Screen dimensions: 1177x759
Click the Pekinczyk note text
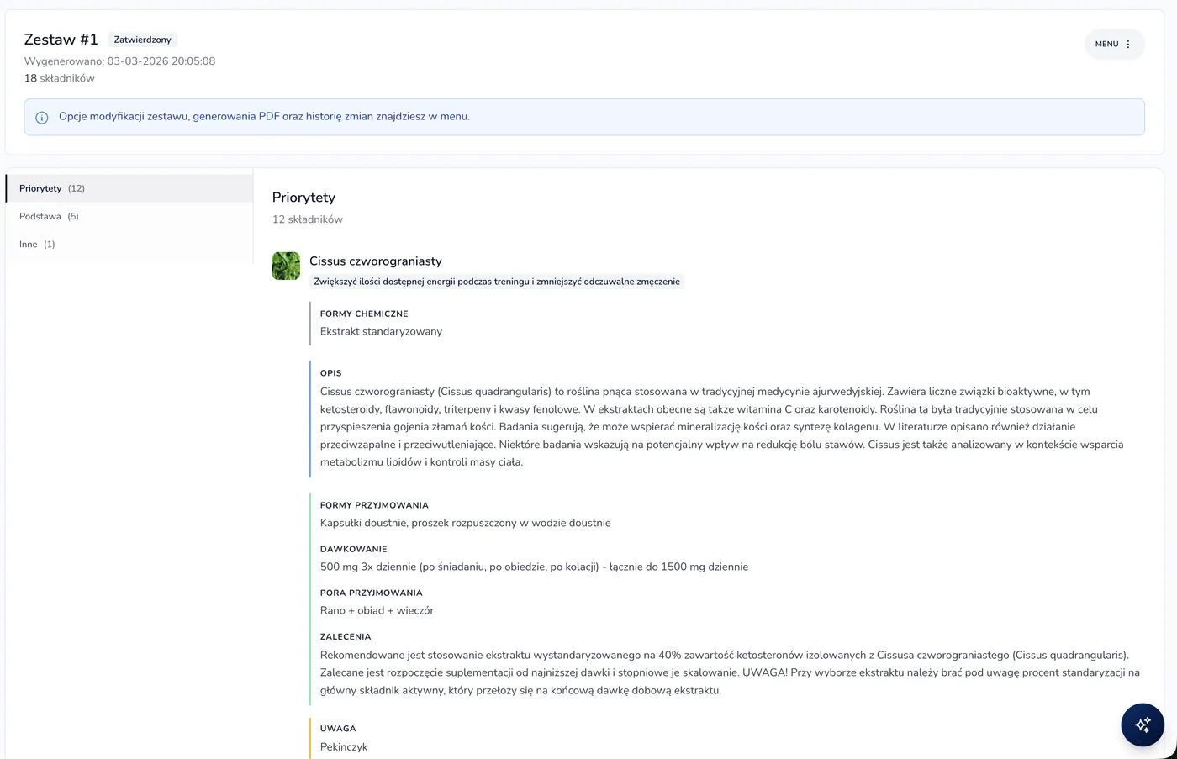pyautogui.click(x=344, y=746)
